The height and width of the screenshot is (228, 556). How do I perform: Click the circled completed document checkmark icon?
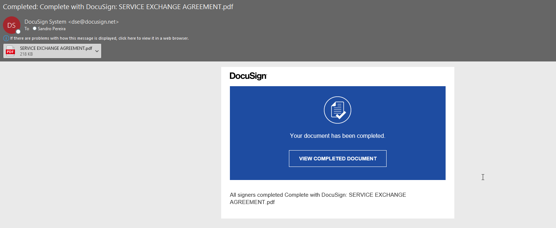(x=337, y=110)
